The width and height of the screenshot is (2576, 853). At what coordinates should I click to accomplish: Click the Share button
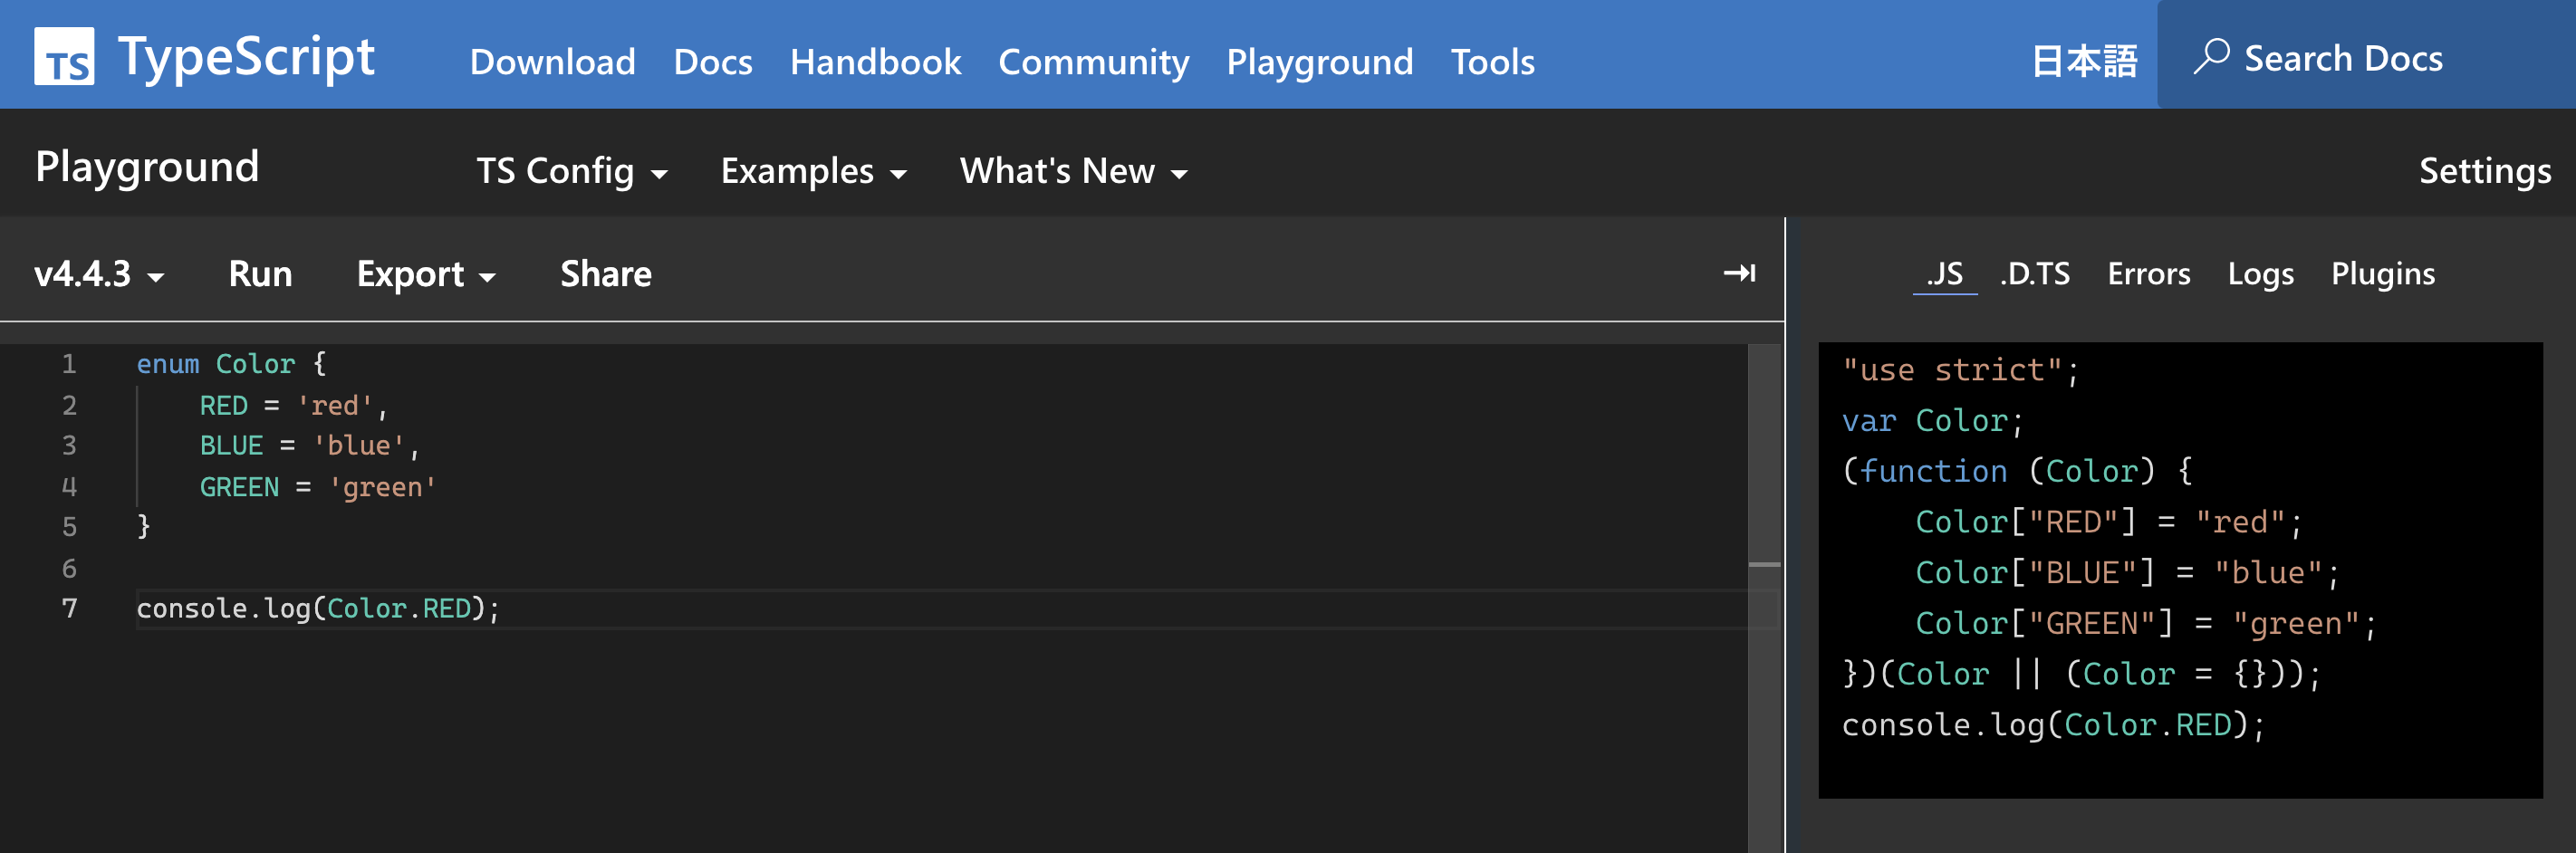coord(605,274)
